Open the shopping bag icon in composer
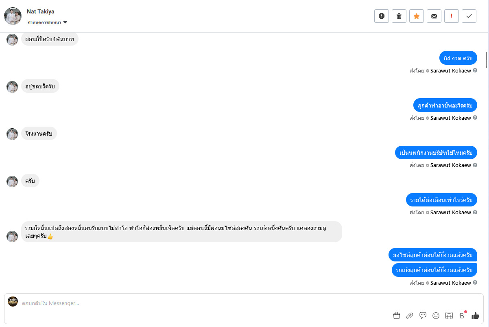The width and height of the screenshot is (489, 327). (x=397, y=316)
